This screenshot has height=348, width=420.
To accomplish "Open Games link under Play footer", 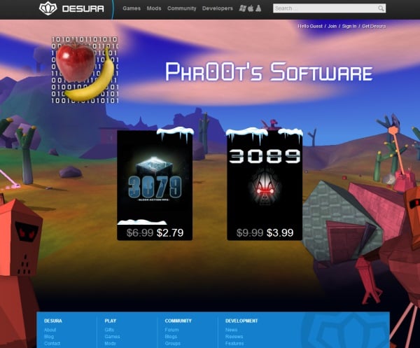I will click(112, 337).
